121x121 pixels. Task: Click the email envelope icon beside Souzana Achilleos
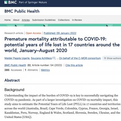coord(54,58)
